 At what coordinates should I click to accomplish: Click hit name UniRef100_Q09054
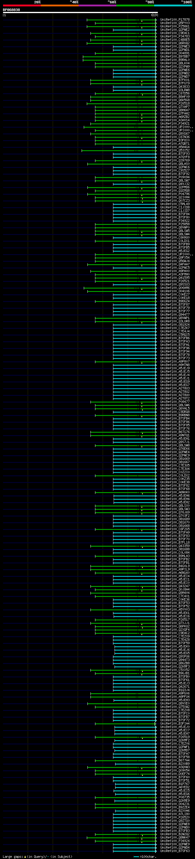pyautogui.click(x=175, y=770)
